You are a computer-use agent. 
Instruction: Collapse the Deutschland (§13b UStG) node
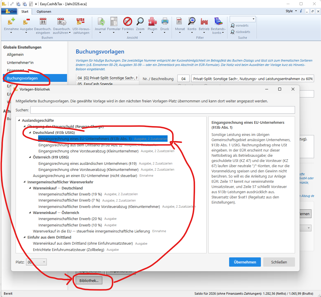pos(30,133)
